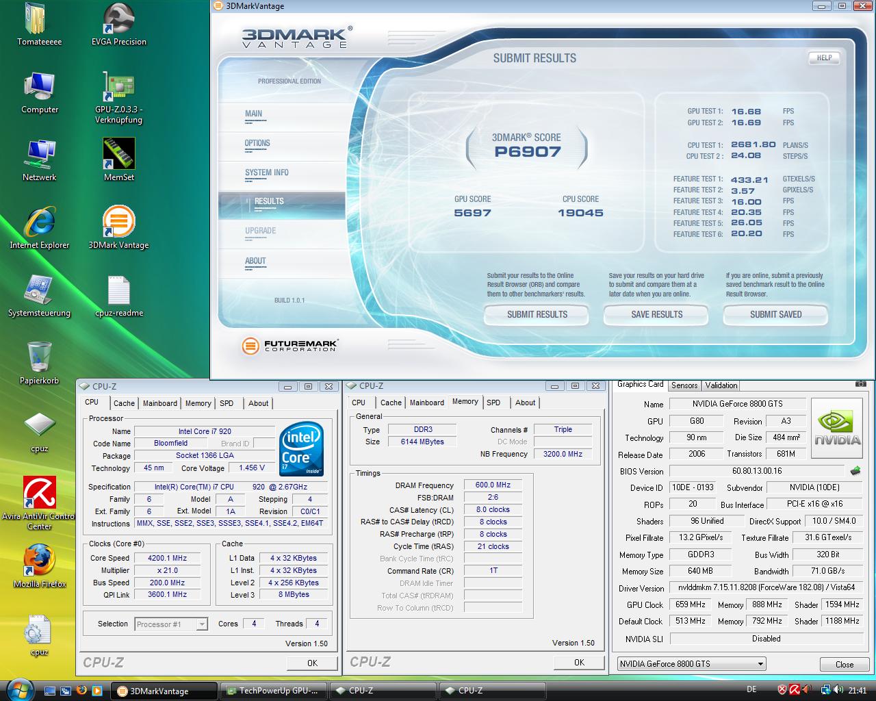The image size is (876, 701).
Task: Click the network tray icon
Action: pos(826,690)
